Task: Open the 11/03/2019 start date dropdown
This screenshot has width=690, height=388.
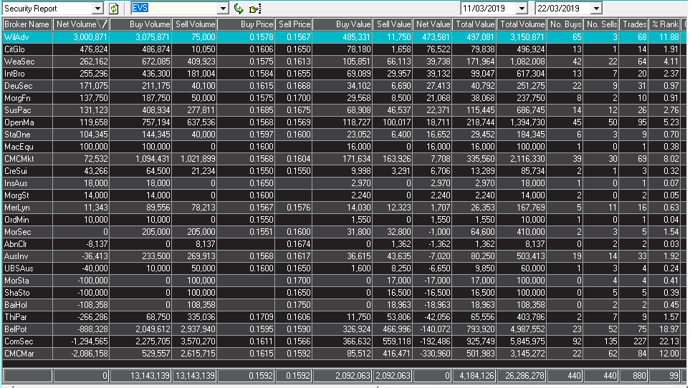Action: tap(522, 9)
